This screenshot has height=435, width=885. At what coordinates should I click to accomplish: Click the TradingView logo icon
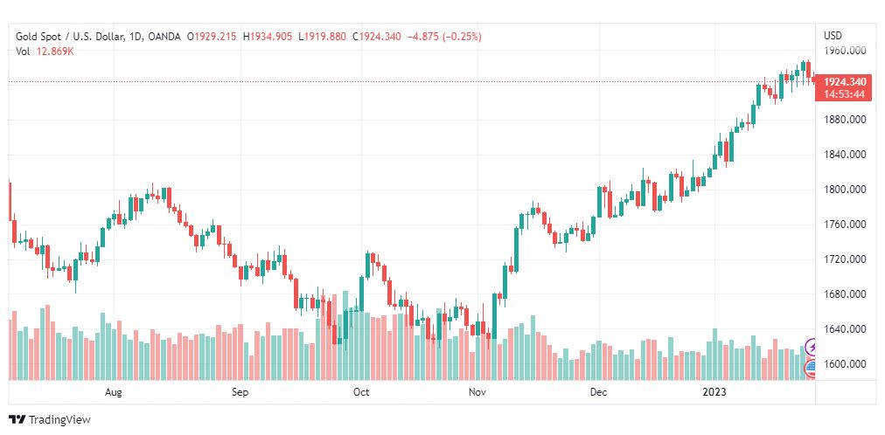(17, 420)
